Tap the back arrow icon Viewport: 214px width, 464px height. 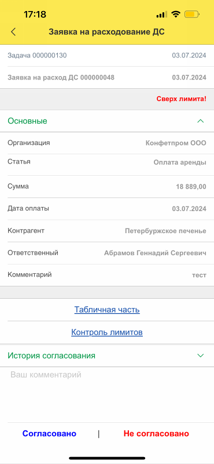point(13,32)
